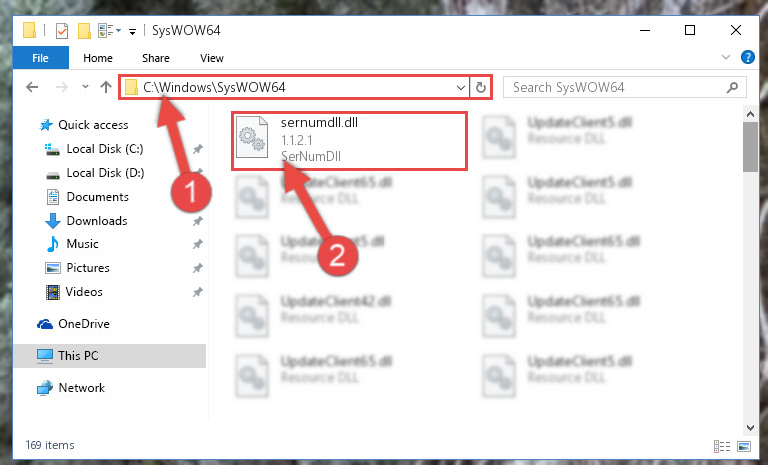Click the Properties checkmark quick access icon
This screenshot has width=768, height=465.
(x=62, y=31)
